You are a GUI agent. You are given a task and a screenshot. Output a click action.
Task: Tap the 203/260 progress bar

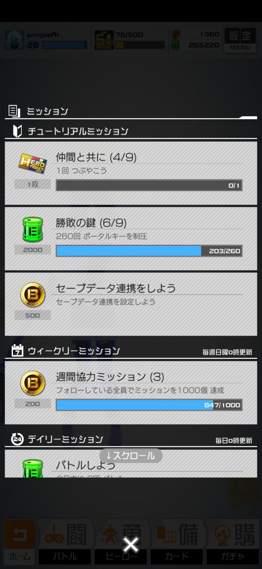pos(149,251)
